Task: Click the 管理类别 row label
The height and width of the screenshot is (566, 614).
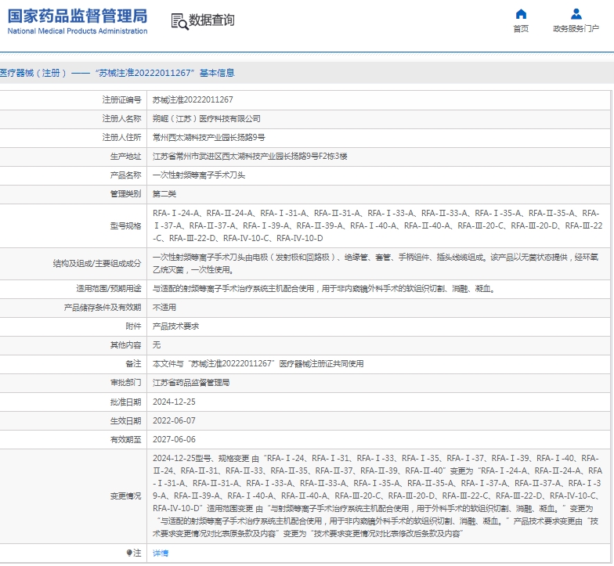Action: pyautogui.click(x=125, y=194)
